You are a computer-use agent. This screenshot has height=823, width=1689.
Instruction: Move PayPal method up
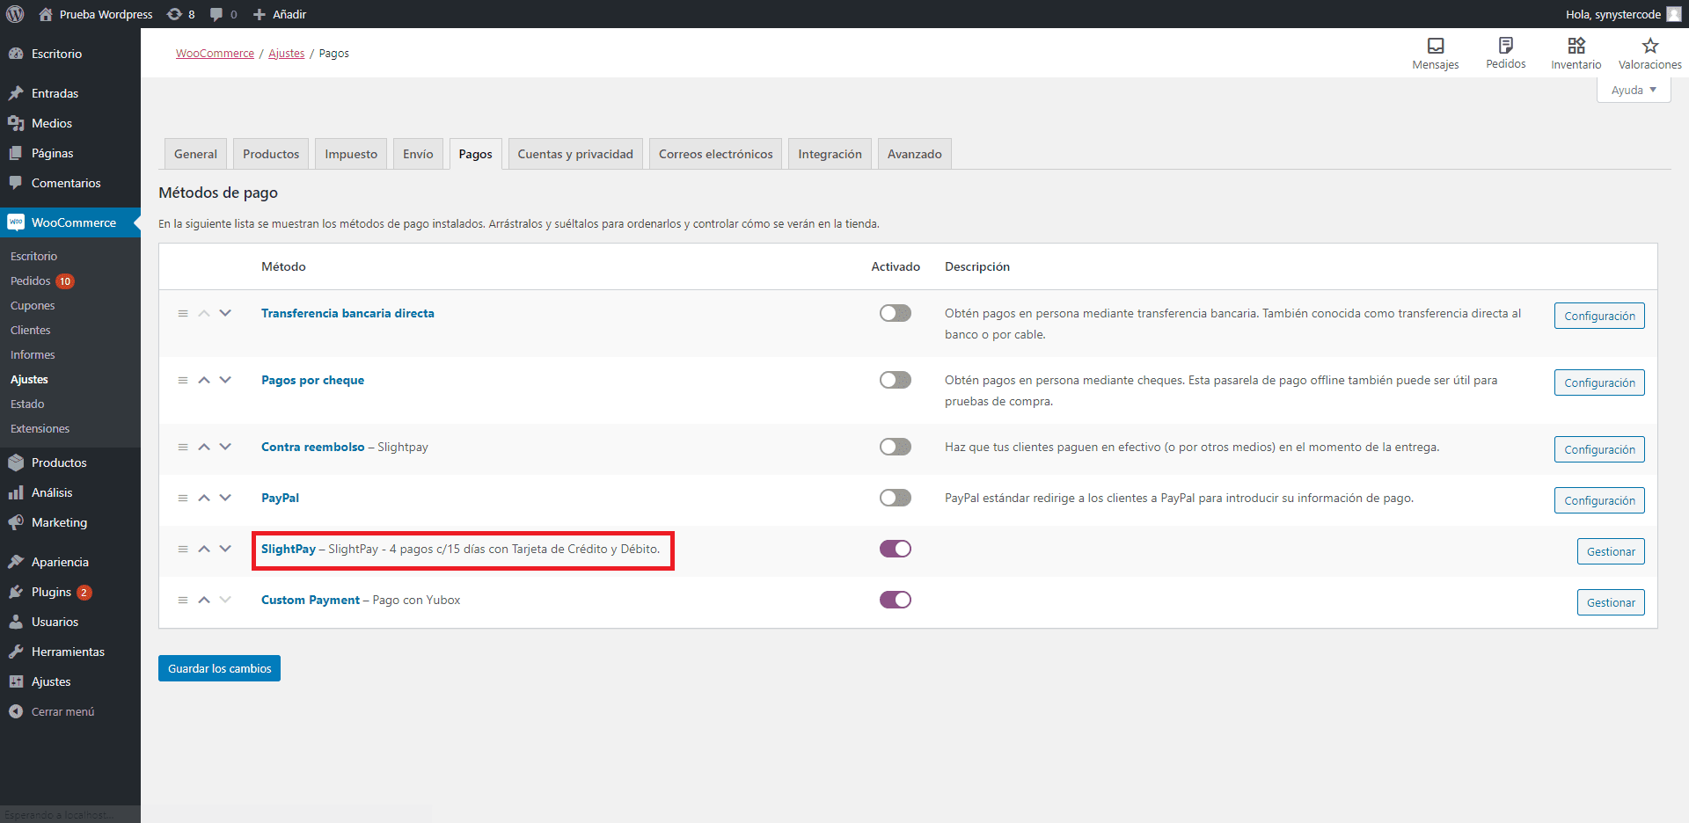coord(204,498)
